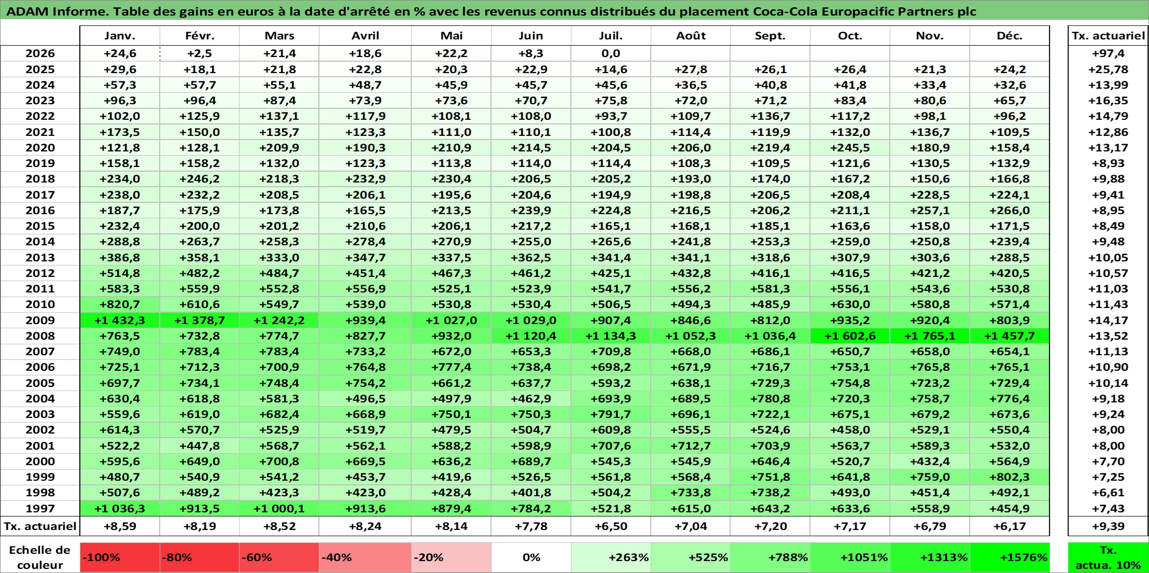Click the 2009 row label
This screenshot has width=1149, height=573.
pos(40,320)
